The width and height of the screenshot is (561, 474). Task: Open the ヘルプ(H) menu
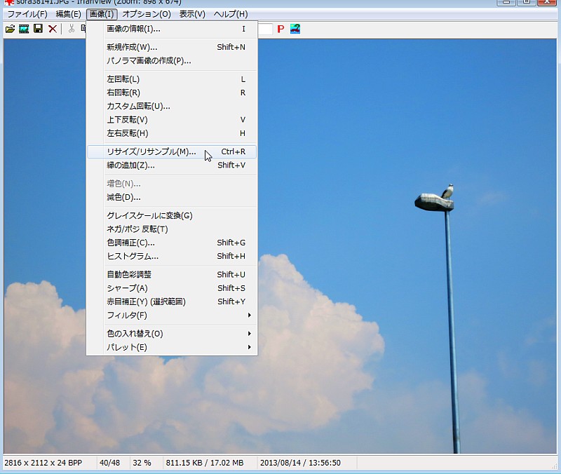pos(231,14)
